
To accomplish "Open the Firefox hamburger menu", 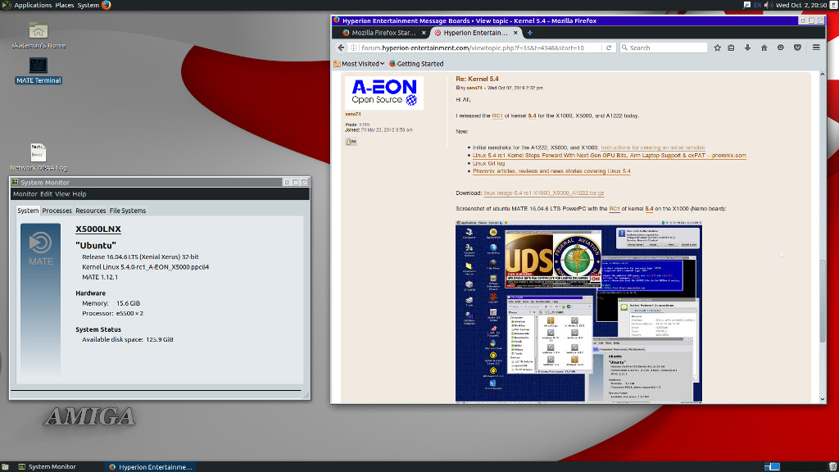I will (x=816, y=48).
